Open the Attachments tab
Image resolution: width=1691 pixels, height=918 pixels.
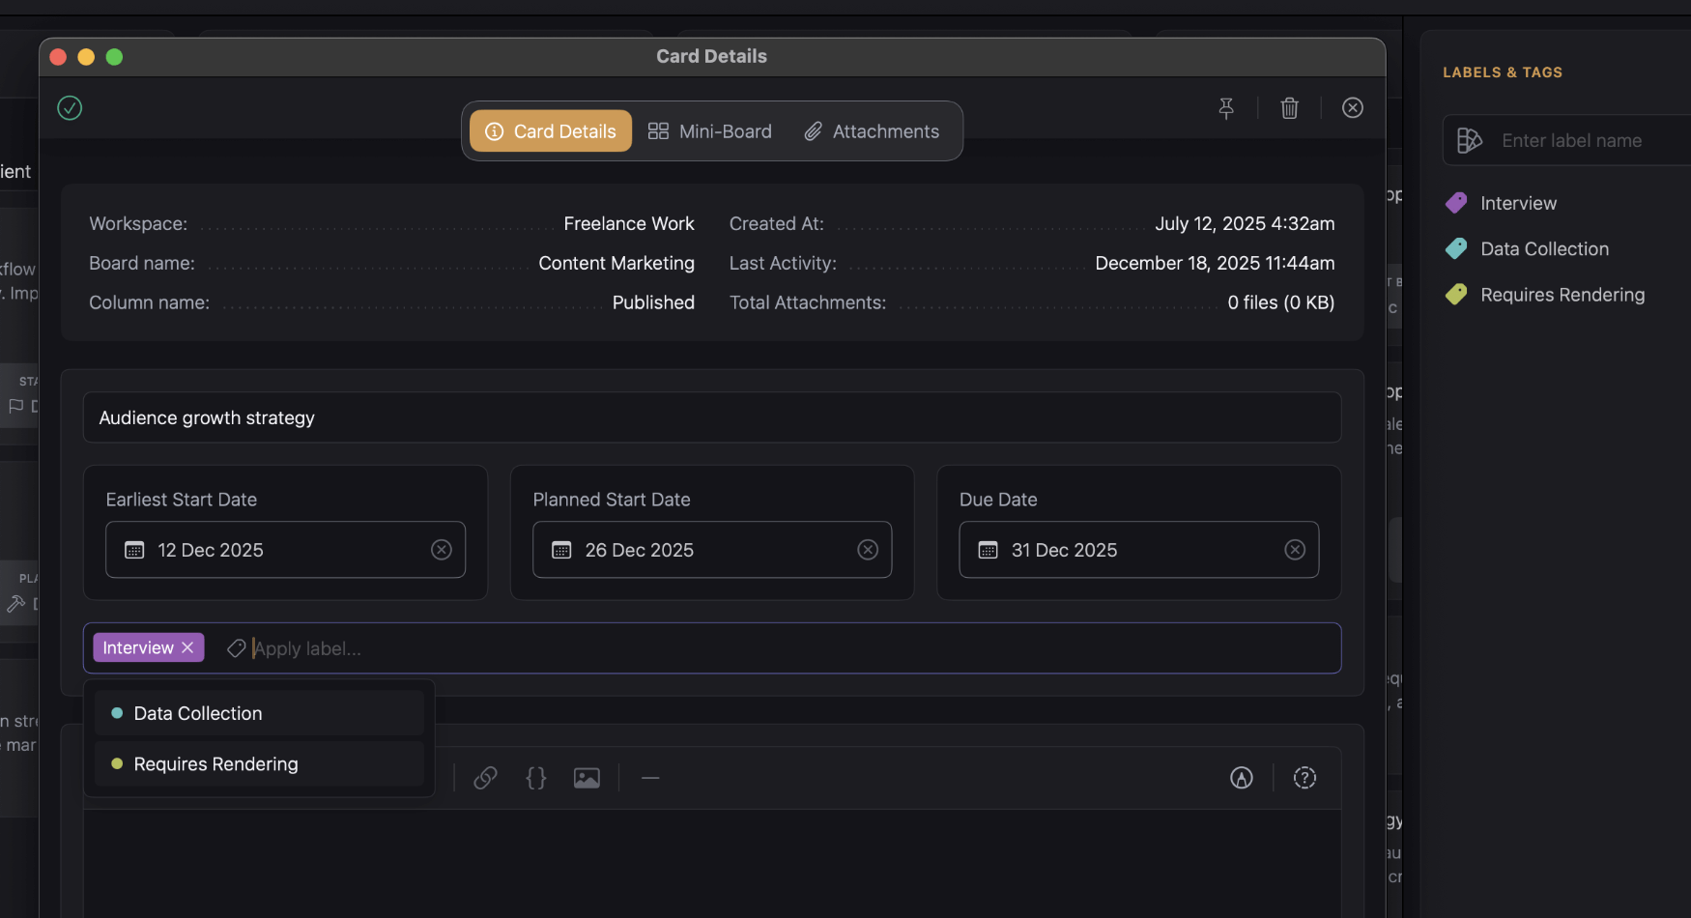[872, 131]
